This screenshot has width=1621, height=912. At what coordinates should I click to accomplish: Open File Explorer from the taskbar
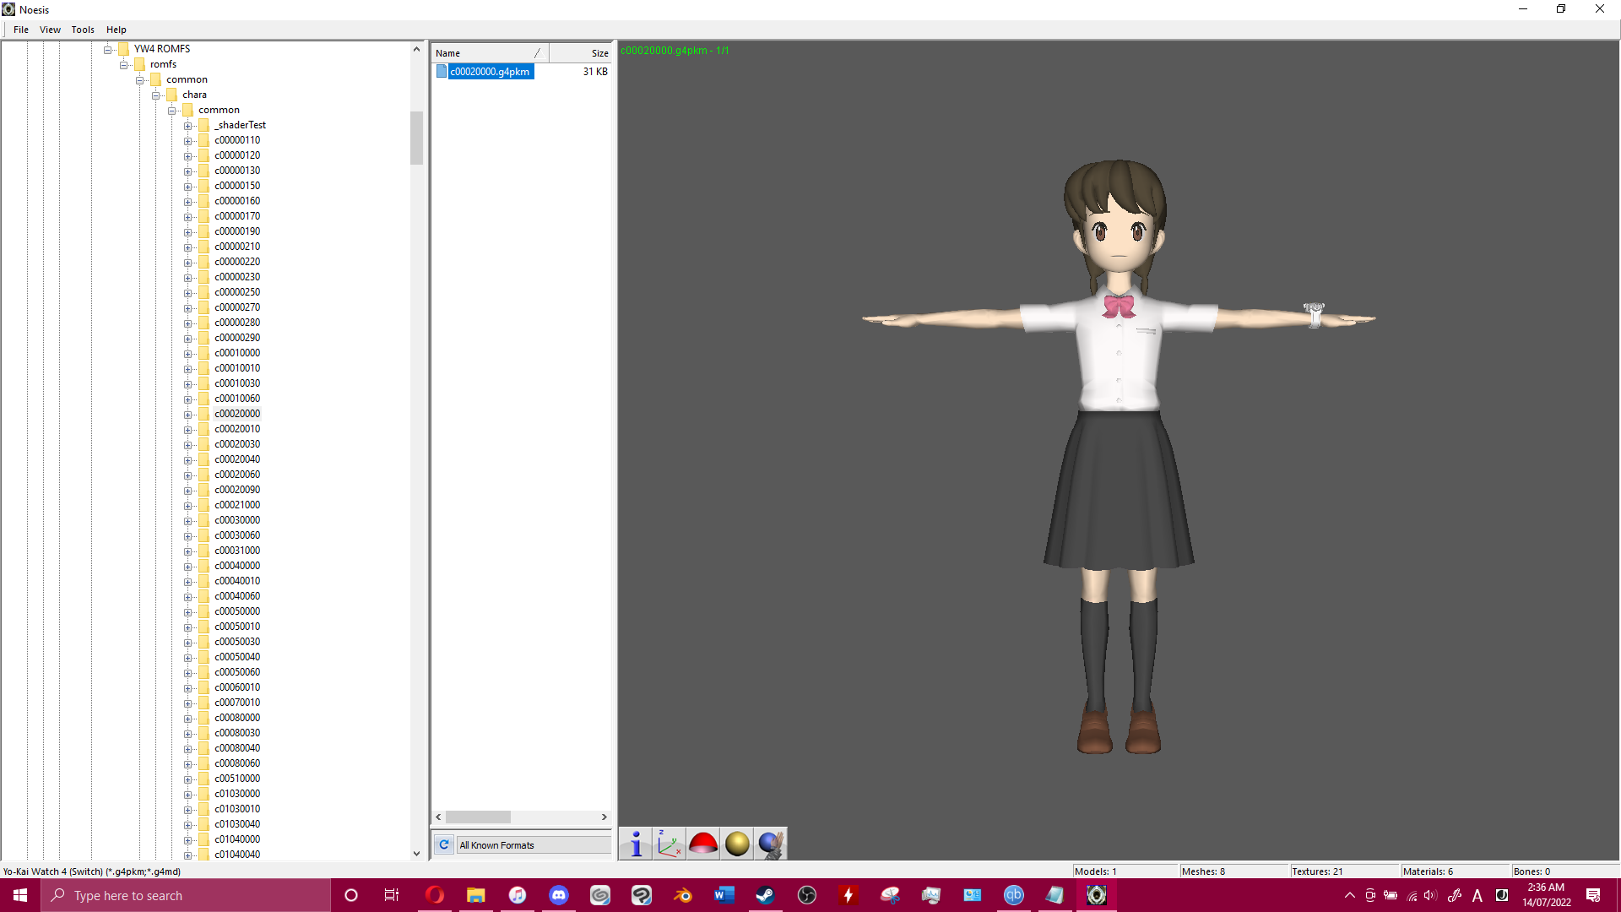coord(476,895)
